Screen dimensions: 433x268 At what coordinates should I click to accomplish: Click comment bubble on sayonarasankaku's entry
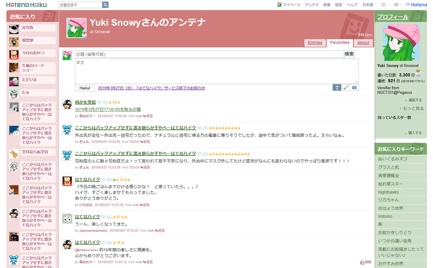(103, 217)
